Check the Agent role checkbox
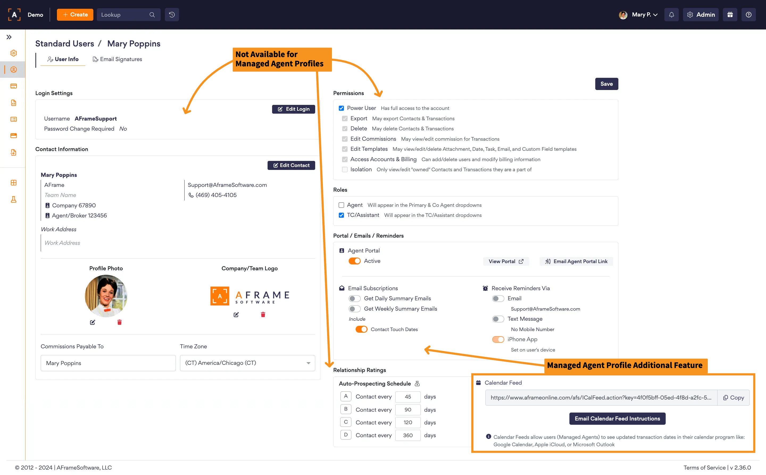This screenshot has height=475, width=766. (x=341, y=205)
